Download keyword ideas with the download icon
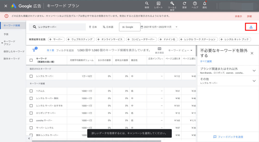The height and width of the screenshot is (142, 259). pyautogui.click(x=251, y=27)
